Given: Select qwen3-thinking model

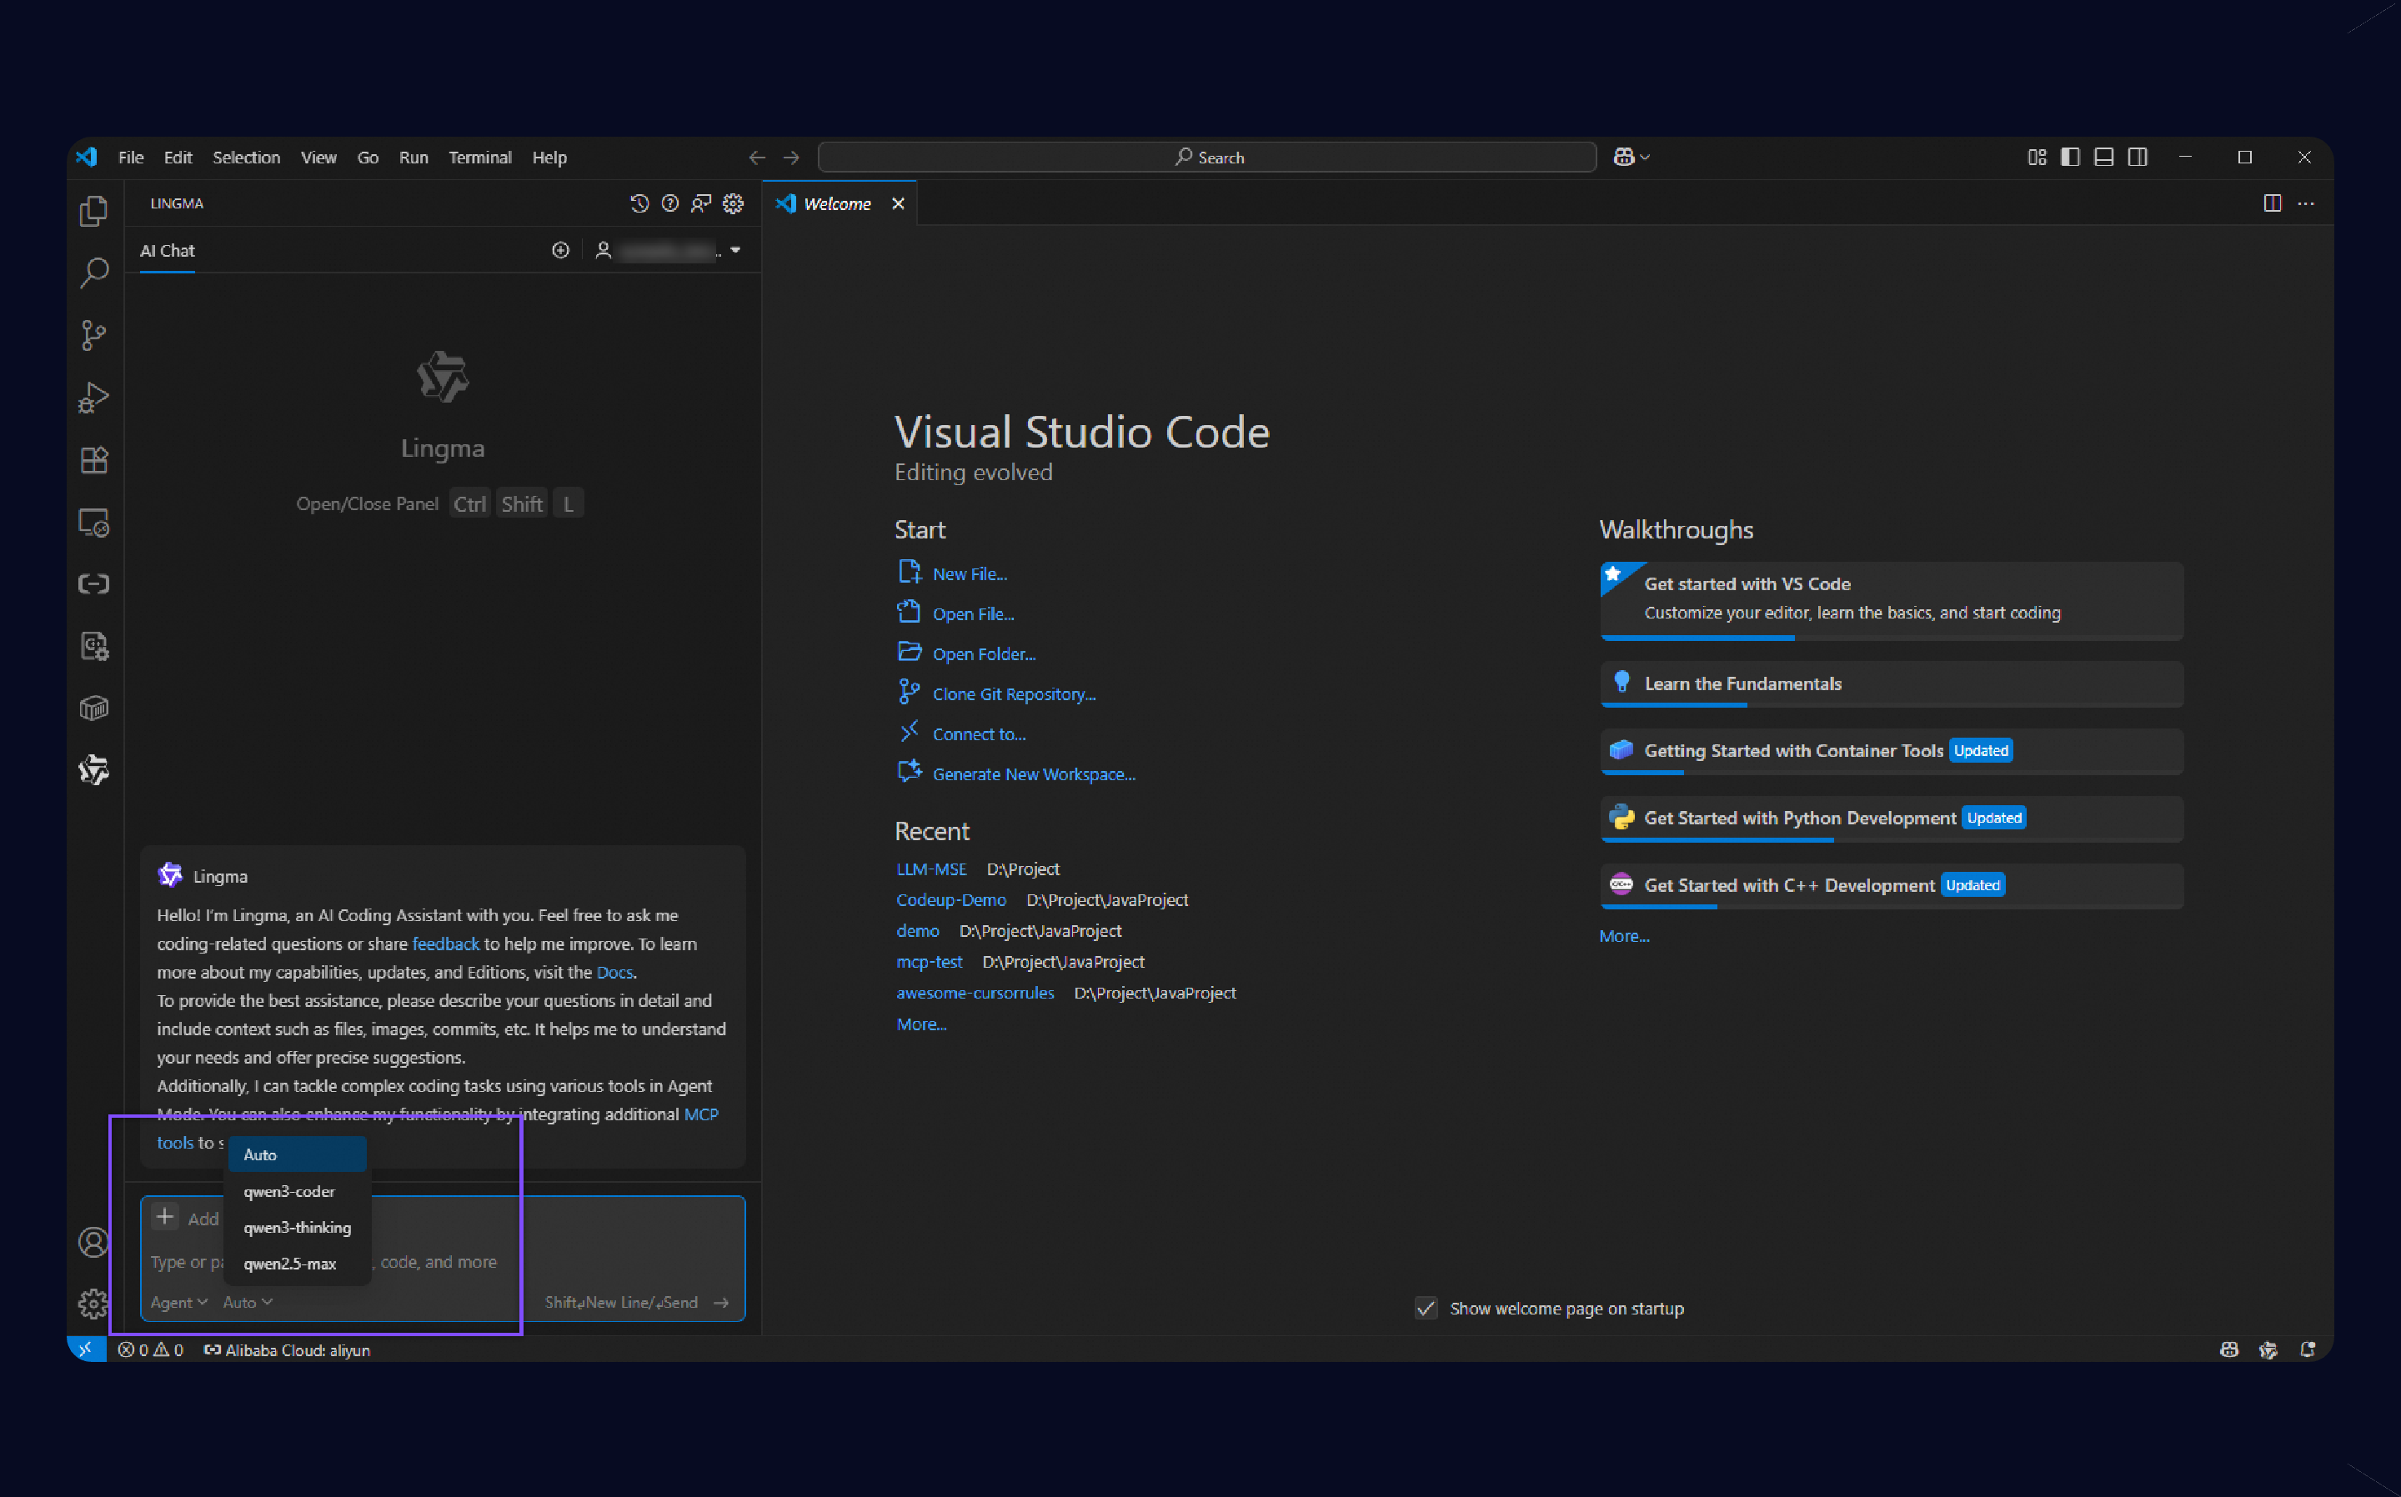Looking at the screenshot, I should pos(297,1227).
